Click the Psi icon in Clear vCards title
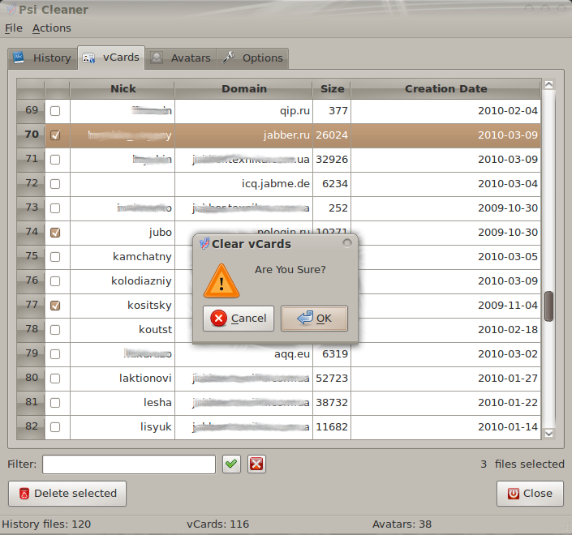 (204, 243)
